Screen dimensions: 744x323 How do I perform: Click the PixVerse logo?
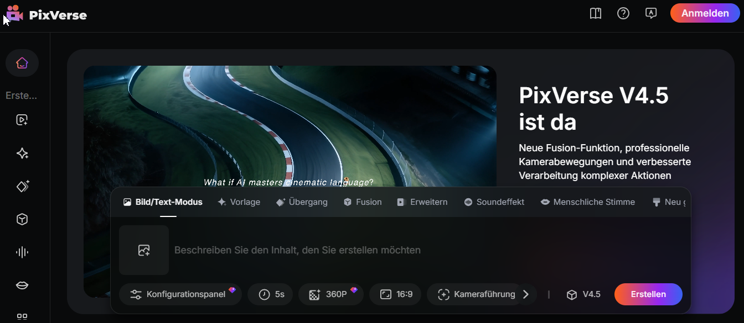pyautogui.click(x=46, y=14)
